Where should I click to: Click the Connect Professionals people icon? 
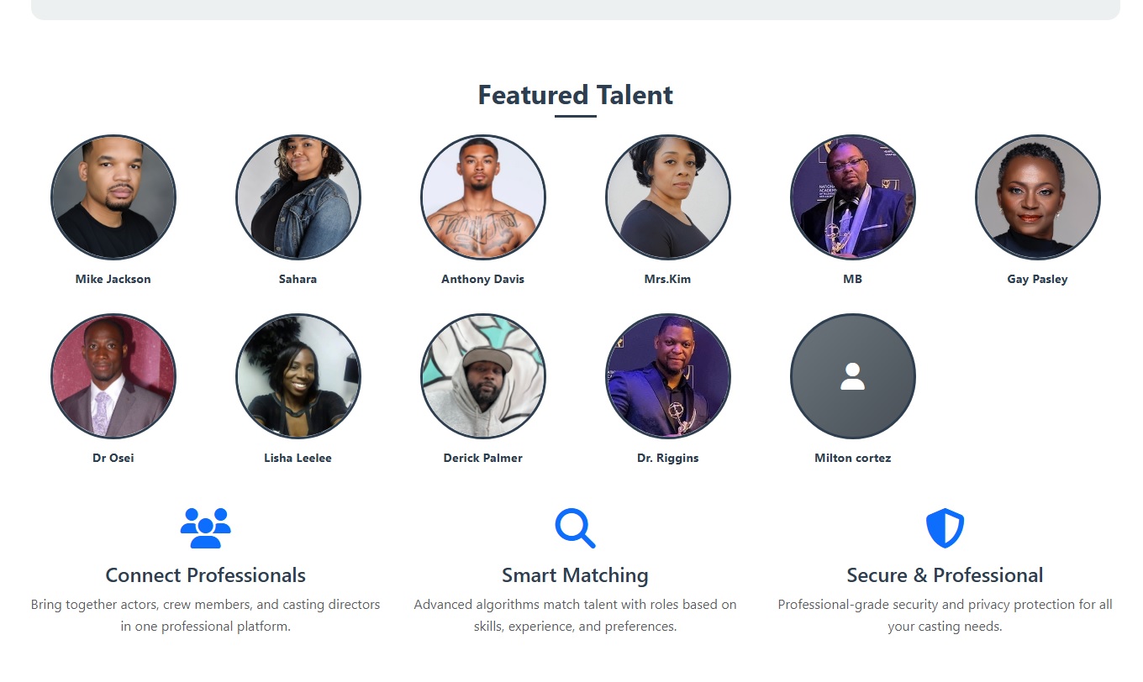(205, 528)
